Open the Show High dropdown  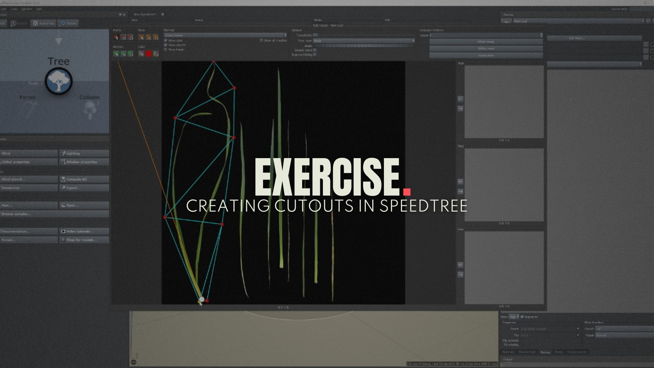coord(514,317)
